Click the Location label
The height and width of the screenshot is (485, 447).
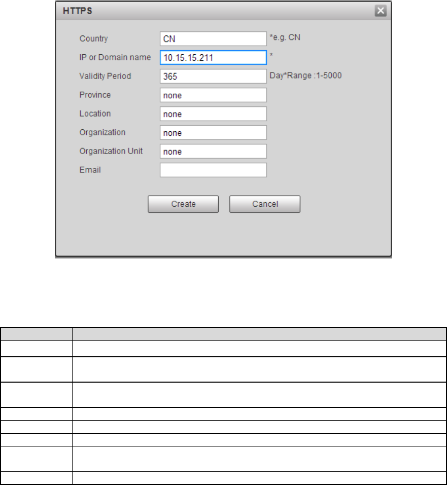tap(95, 114)
